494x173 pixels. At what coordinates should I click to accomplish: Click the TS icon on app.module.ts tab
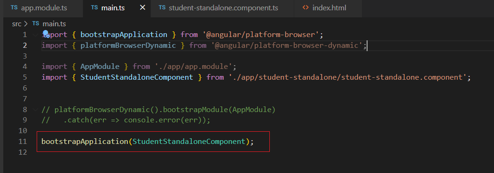[14, 8]
